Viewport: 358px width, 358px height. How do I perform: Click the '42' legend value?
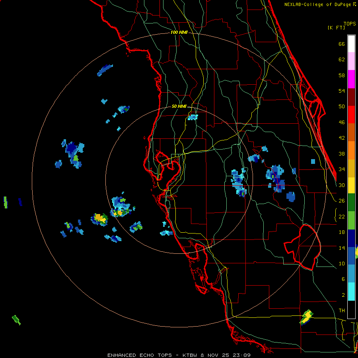click(x=342, y=138)
